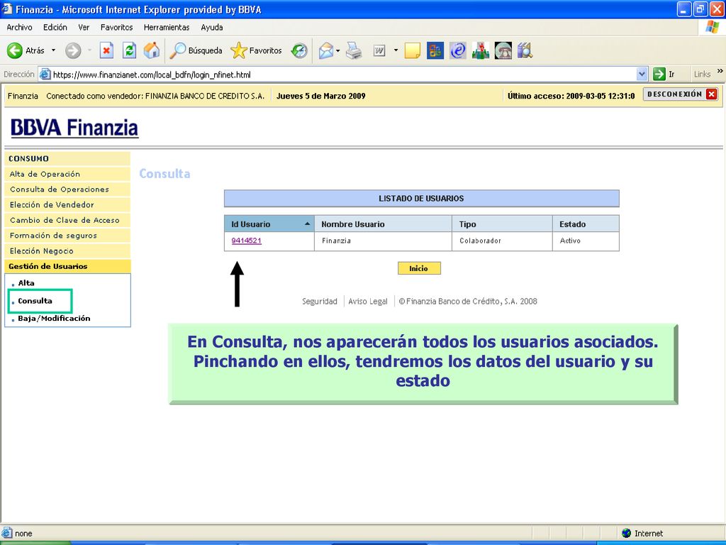Refresh the page with the green arrows icon
Image resolution: width=726 pixels, height=545 pixels.
(129, 50)
